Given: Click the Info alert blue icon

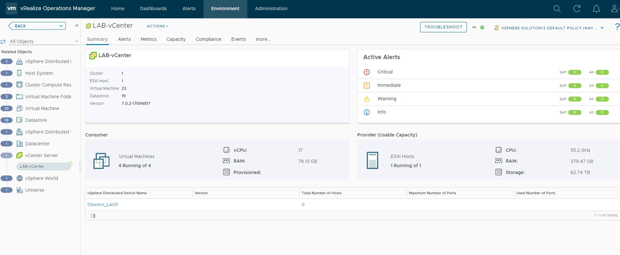Looking at the screenshot, I should [x=367, y=113].
